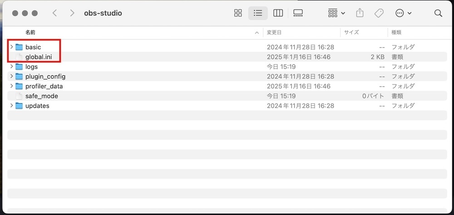Select list view mode
This screenshot has height=215, width=454.
[x=258, y=13]
